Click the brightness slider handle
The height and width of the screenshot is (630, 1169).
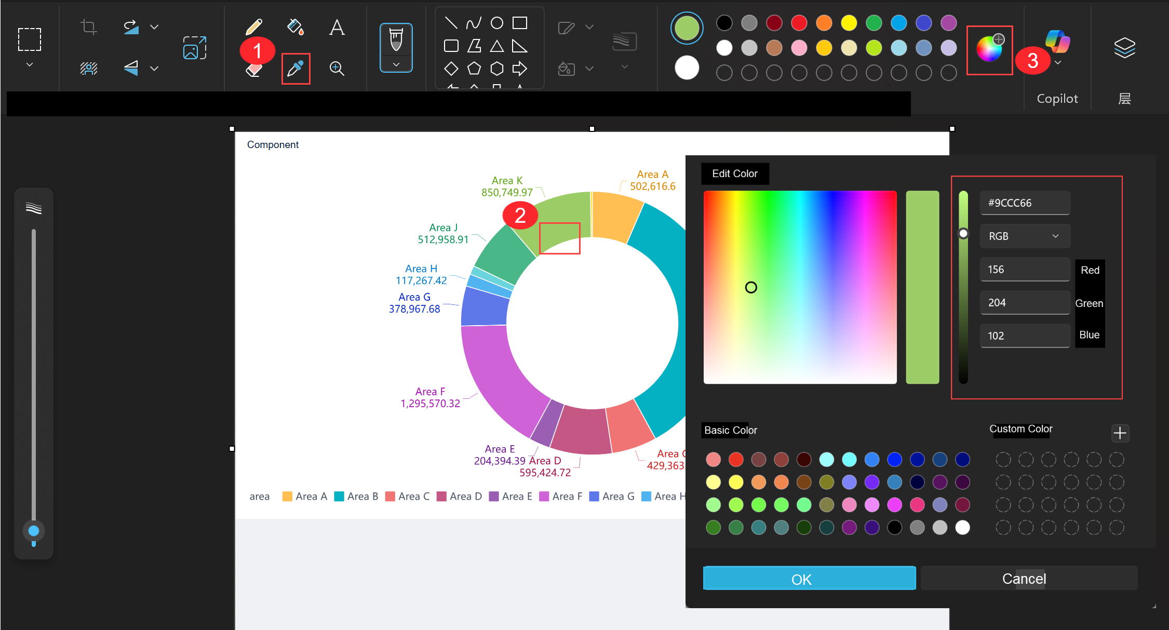(963, 233)
